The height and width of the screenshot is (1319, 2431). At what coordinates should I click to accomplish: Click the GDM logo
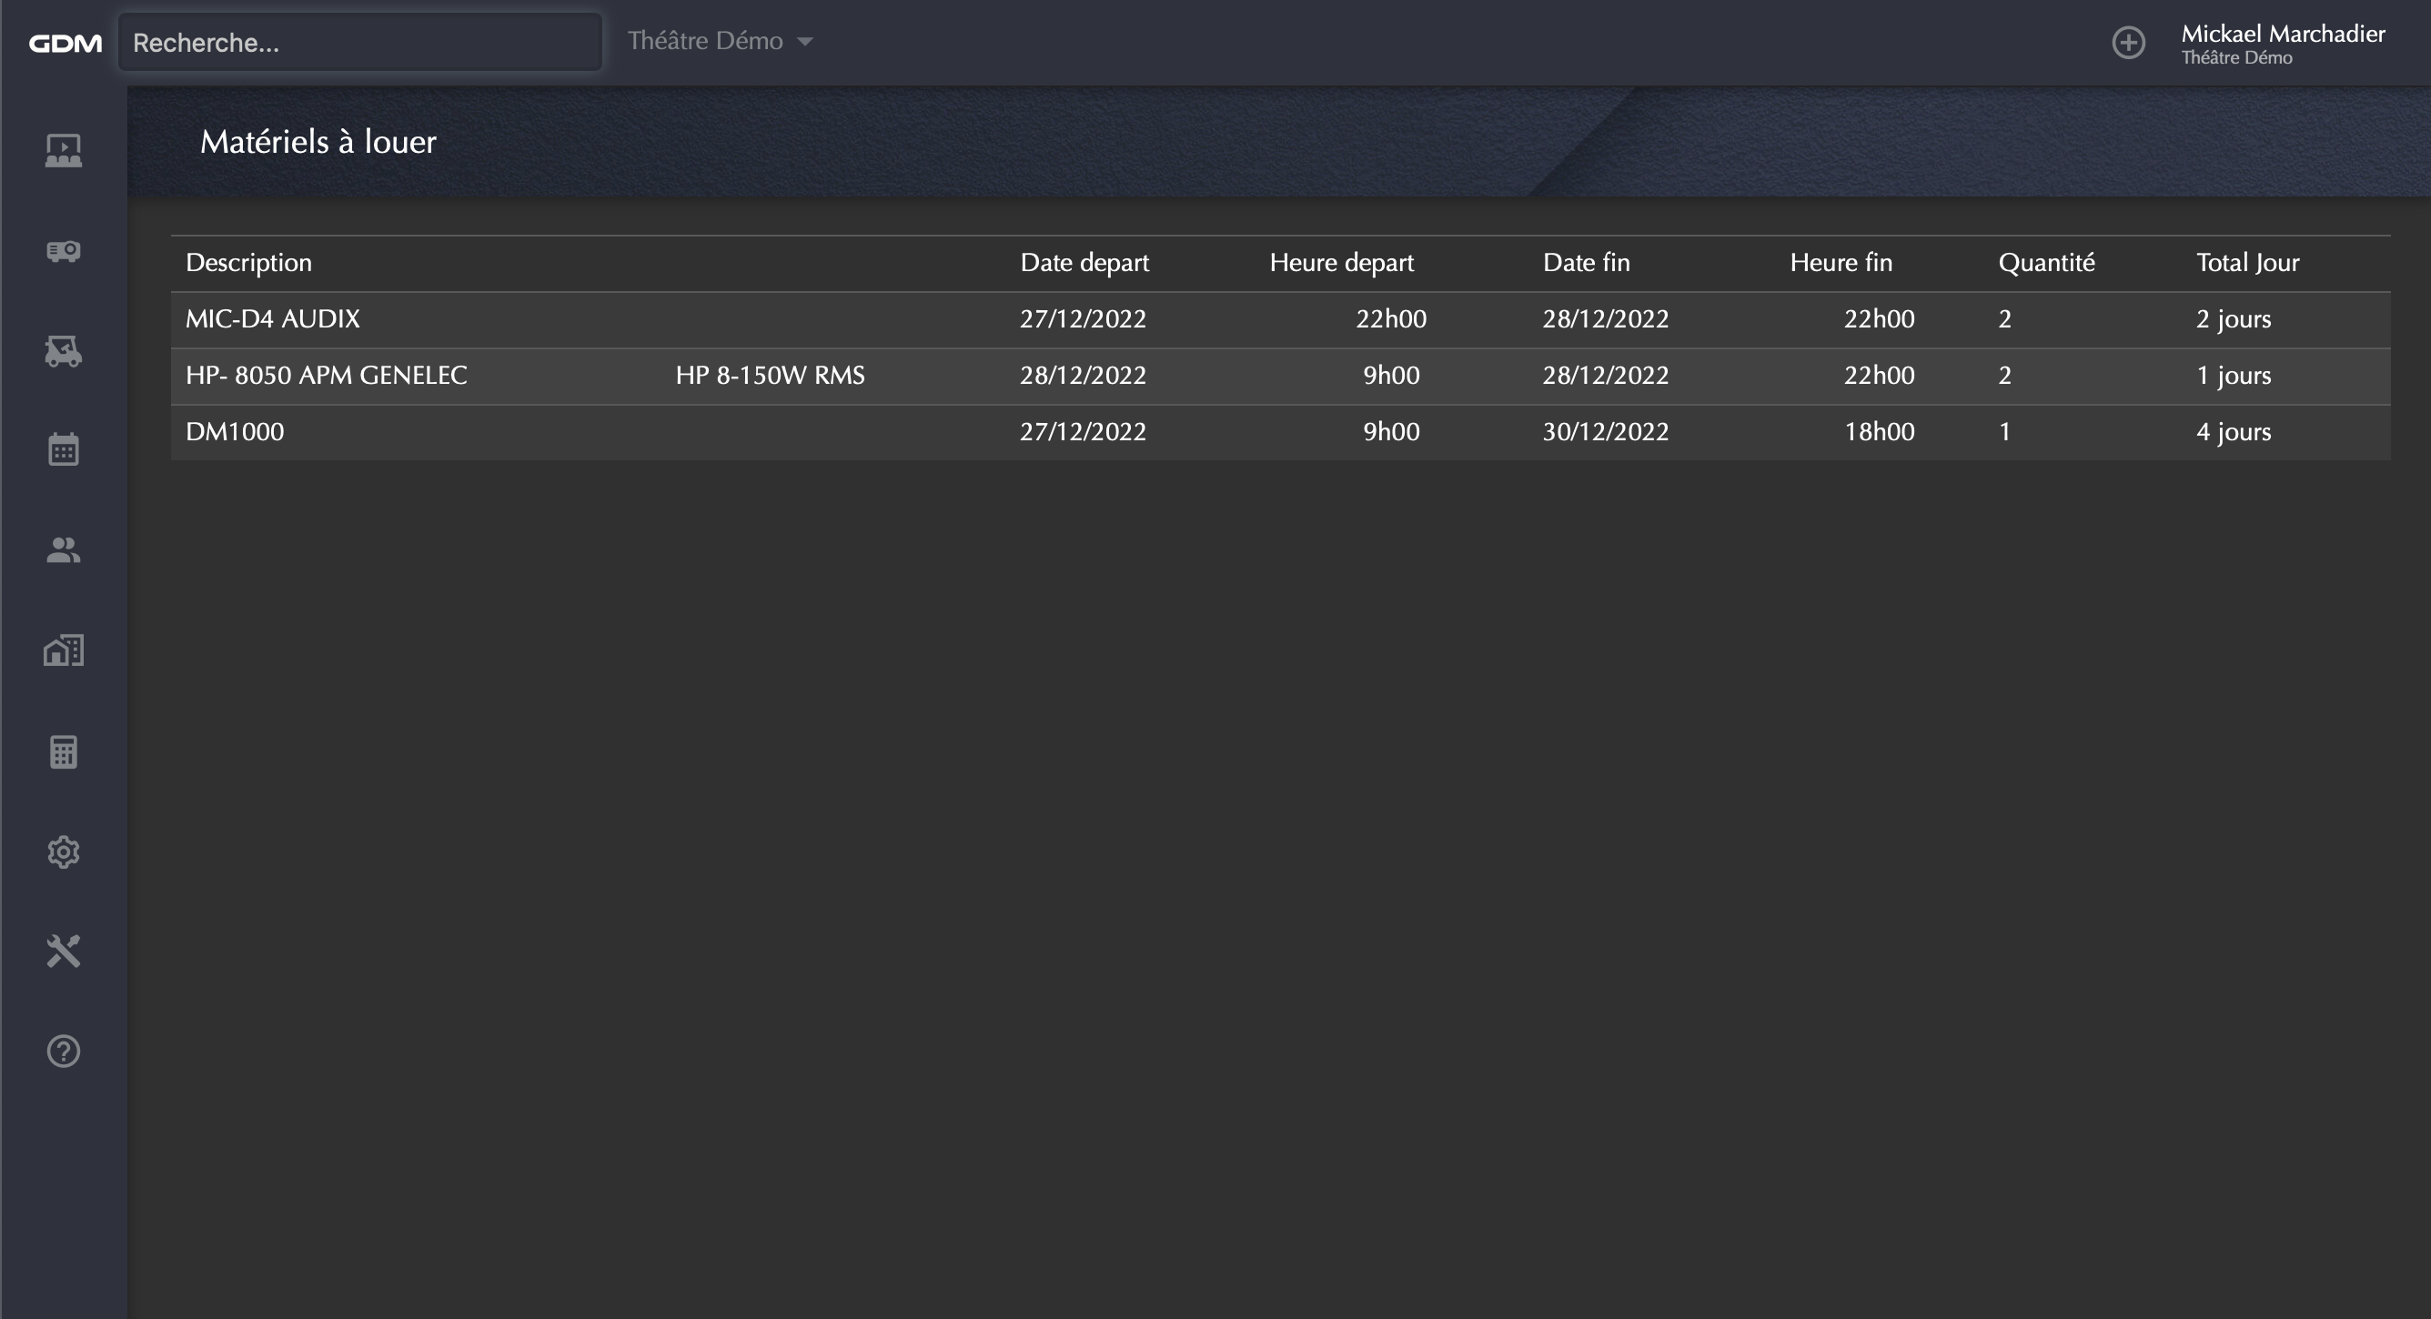coord(66,43)
